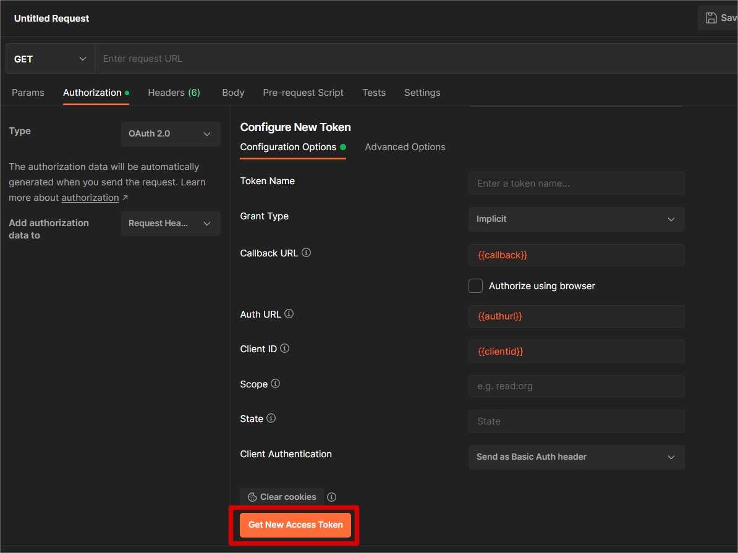Open the Advanced Options tab
This screenshot has height=553, width=738.
pos(405,147)
